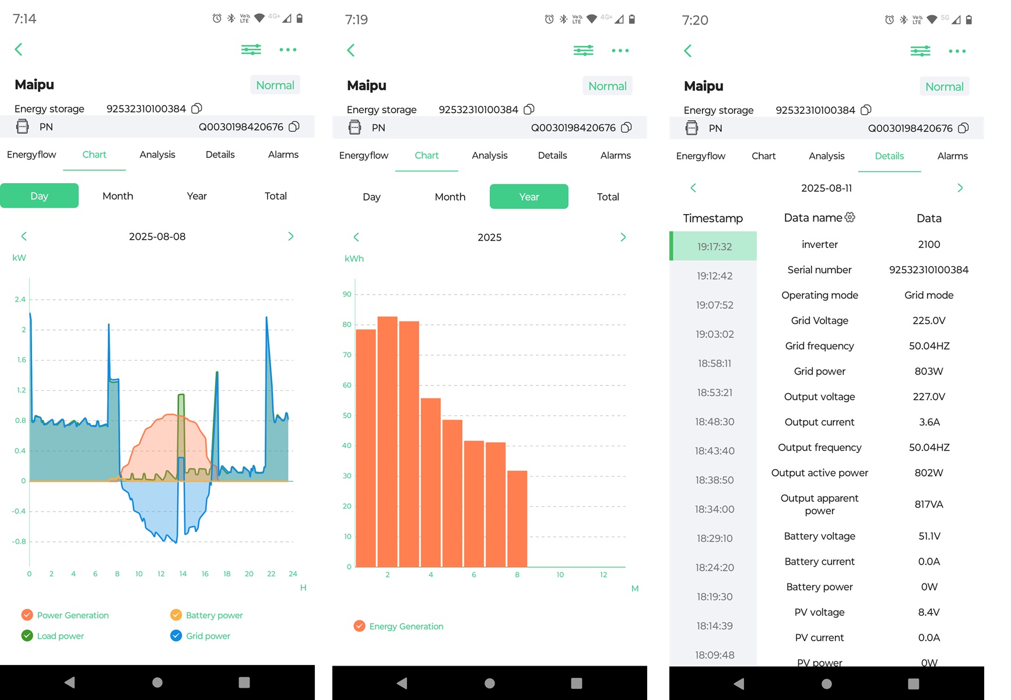
Task: Switch to Alarms tab on the Details screen
Action: [952, 156]
